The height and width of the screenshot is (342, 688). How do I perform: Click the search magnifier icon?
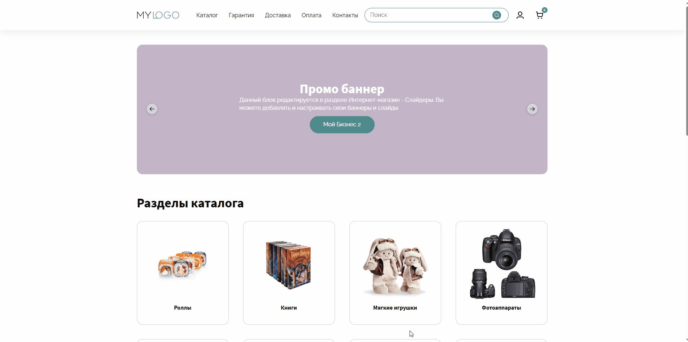[x=497, y=15]
